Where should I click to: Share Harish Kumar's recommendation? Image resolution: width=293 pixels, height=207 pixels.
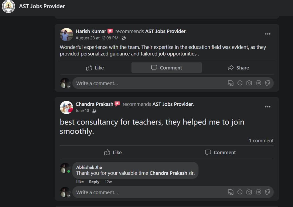tap(238, 68)
